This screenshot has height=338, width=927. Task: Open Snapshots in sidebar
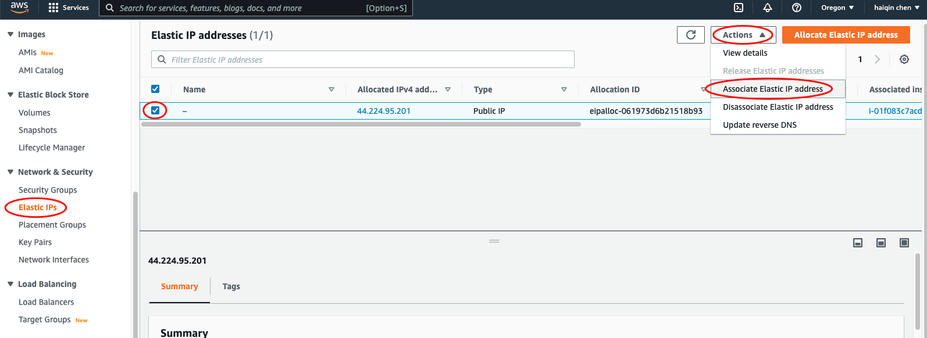[38, 130]
